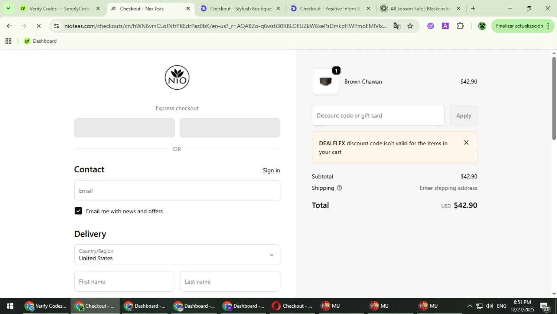Open the volume control in system tray
Screen dimensions: 557x314
(489, 306)
